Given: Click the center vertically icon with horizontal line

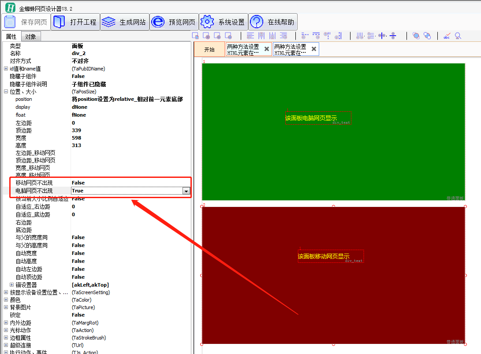Looking at the screenshot, I should (393, 36).
